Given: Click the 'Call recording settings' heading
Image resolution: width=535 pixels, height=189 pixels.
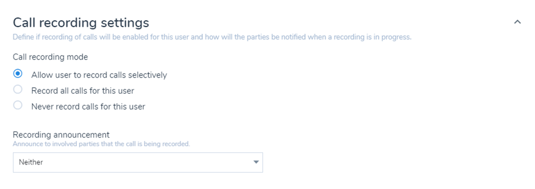Looking at the screenshot, I should point(81,23).
